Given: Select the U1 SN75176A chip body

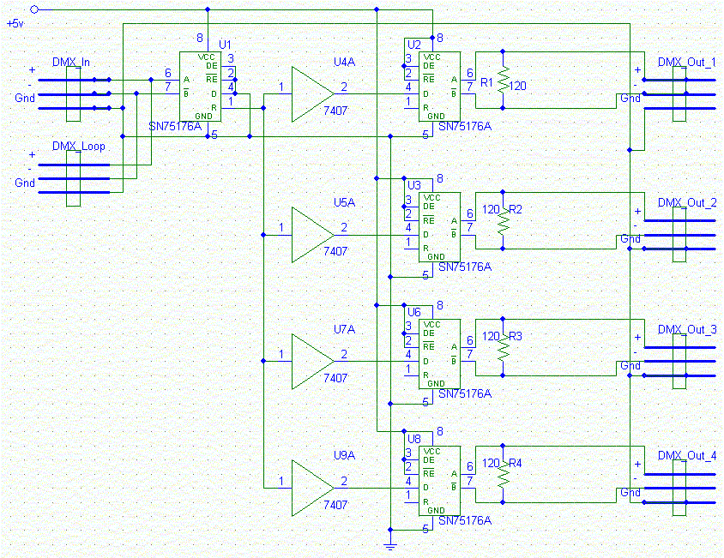Looking at the screenshot, I should 200,87.
